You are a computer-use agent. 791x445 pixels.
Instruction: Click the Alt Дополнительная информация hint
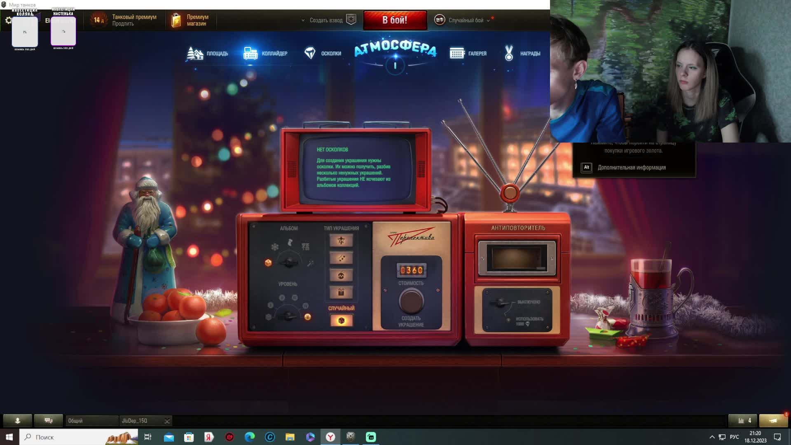tap(623, 167)
